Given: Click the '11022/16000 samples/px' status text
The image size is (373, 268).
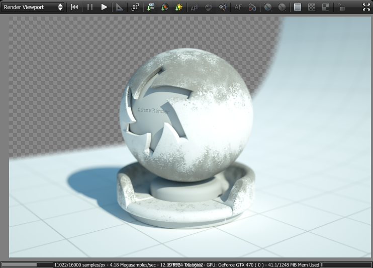Looking at the screenshot, I should 80,264.
